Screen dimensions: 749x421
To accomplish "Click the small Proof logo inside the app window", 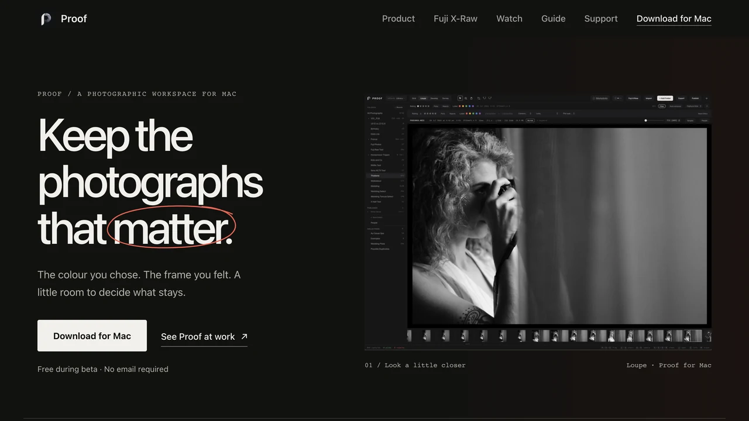I will (375, 98).
